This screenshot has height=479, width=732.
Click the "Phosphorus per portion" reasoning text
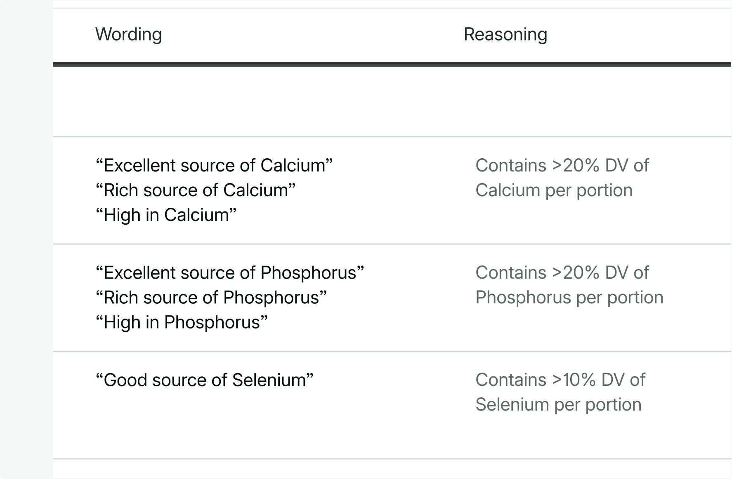569,297
